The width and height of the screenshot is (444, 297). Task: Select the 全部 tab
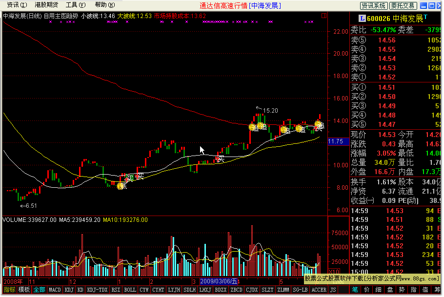39,290
